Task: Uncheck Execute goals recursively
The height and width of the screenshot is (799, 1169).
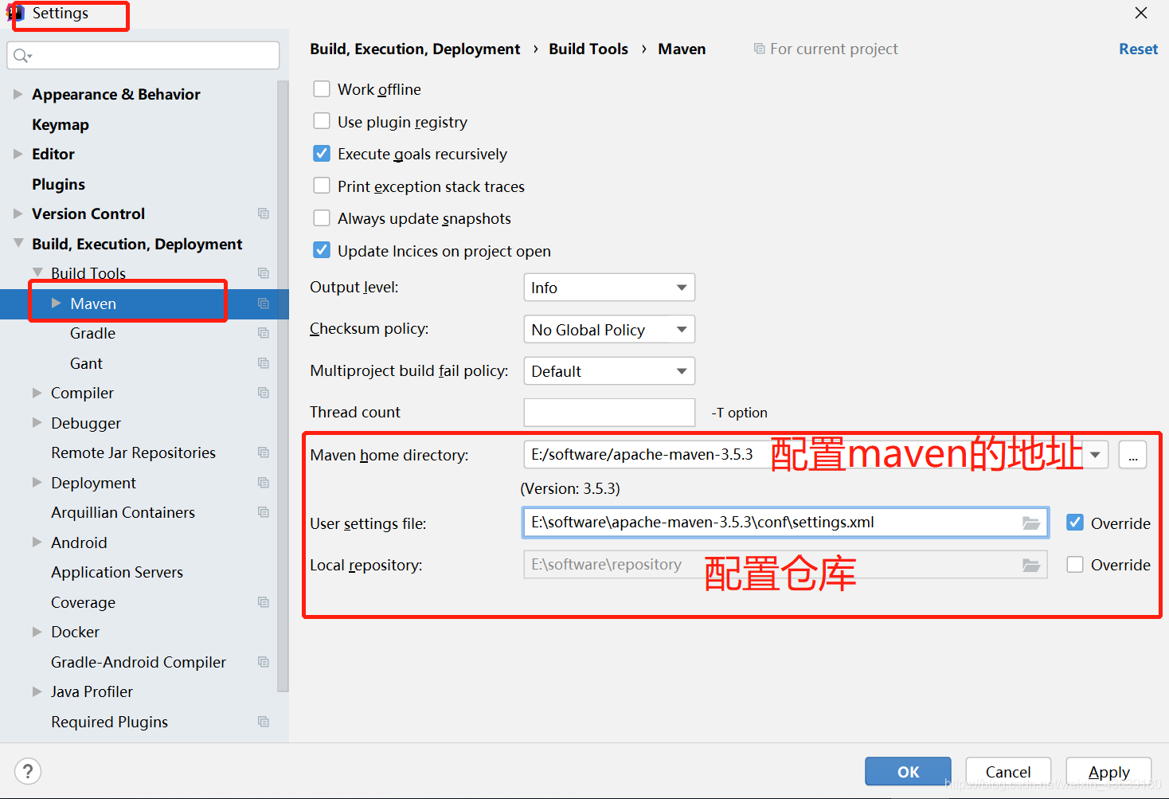Action: coord(322,153)
